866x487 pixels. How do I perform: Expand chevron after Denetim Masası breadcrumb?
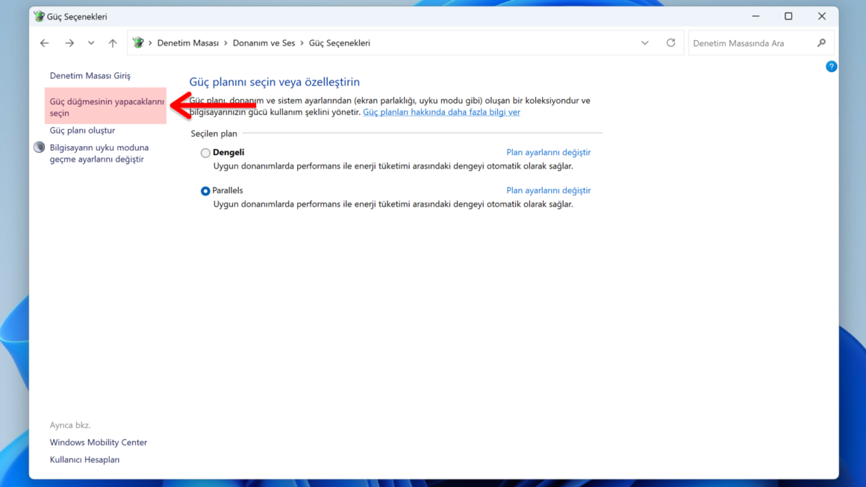pyautogui.click(x=225, y=43)
